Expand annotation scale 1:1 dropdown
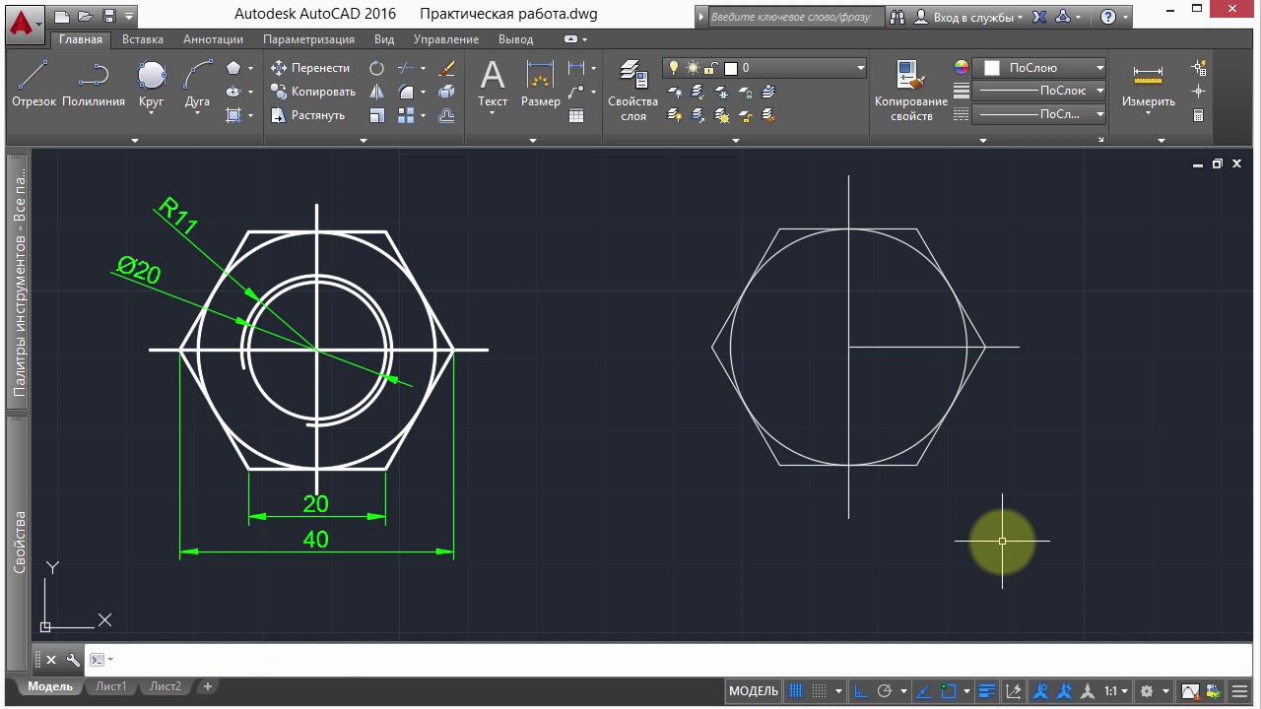 coord(1115,691)
